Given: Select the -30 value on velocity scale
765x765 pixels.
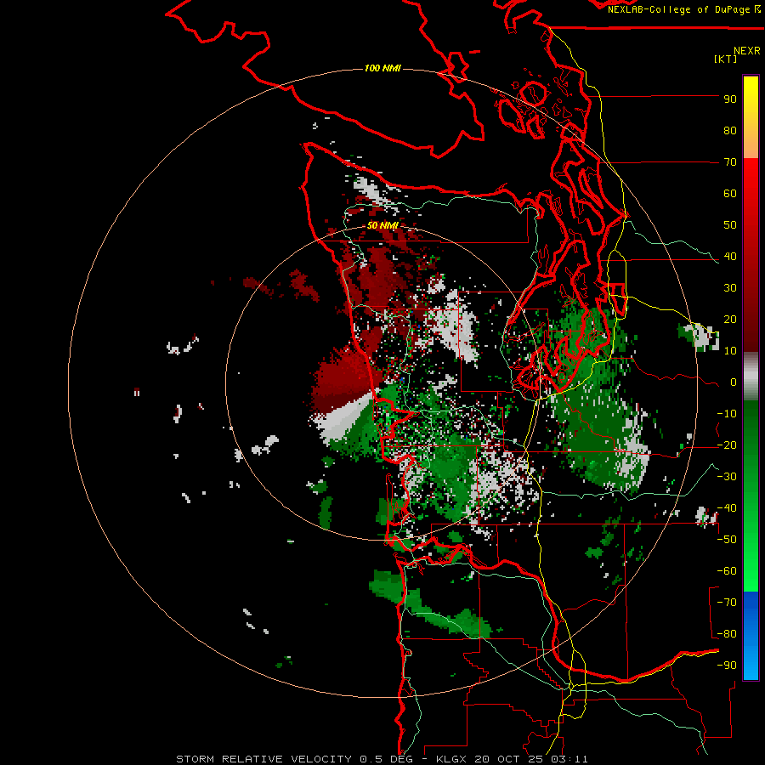Looking at the screenshot, I should point(727,477).
